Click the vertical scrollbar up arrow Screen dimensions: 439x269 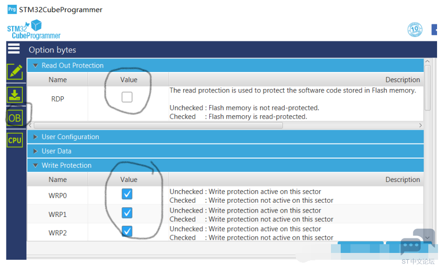(427, 61)
